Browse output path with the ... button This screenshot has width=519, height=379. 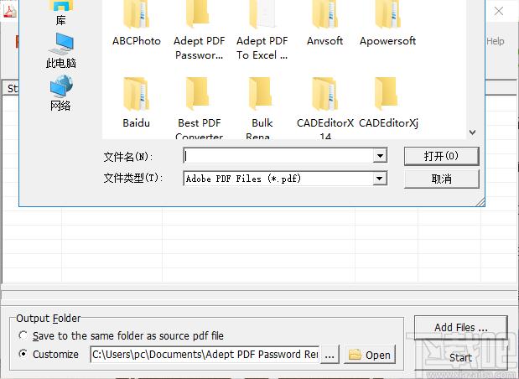click(x=330, y=355)
